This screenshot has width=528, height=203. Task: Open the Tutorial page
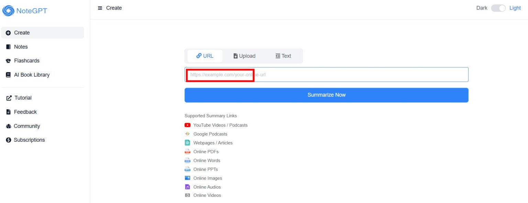click(23, 98)
